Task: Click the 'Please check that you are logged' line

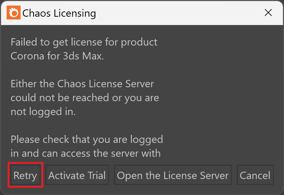Action: [x=87, y=140]
